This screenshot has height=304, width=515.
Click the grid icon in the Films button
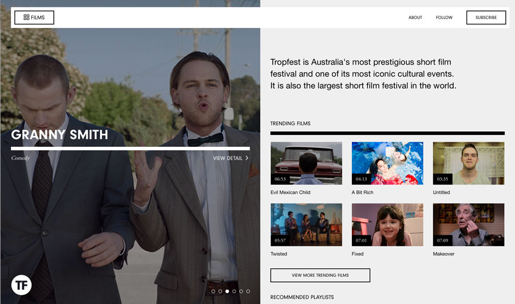26,17
